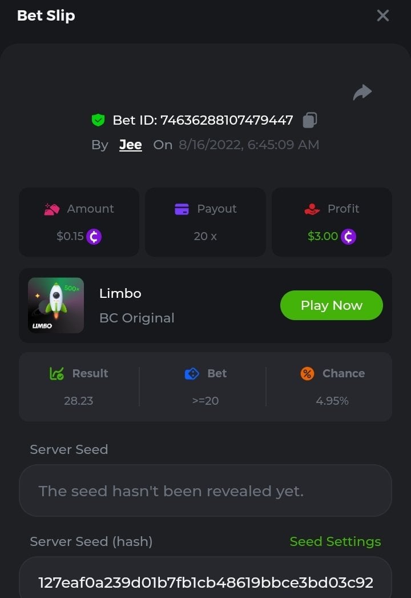Select the Server Seed hash field
The width and height of the screenshot is (411, 598).
tap(205, 582)
